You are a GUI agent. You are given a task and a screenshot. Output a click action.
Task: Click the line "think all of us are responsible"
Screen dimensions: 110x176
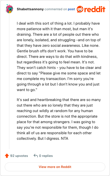pyautogui.click(x=54, y=133)
